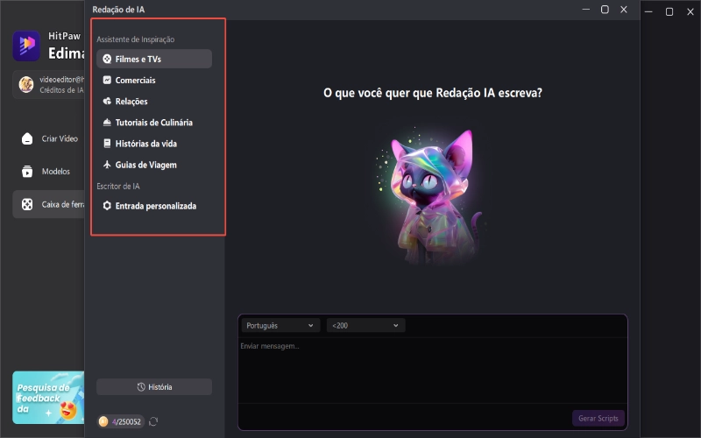701x438 pixels.
Task: Click the clock icon on História button
Action: coord(141,387)
